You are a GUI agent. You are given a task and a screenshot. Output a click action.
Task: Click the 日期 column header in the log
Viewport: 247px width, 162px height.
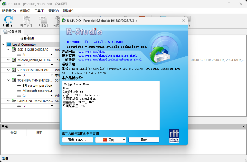pos(39,133)
